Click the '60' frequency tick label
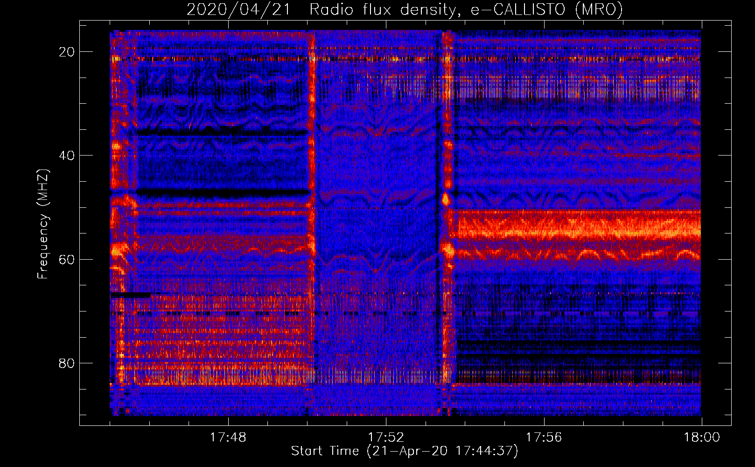 (67, 259)
